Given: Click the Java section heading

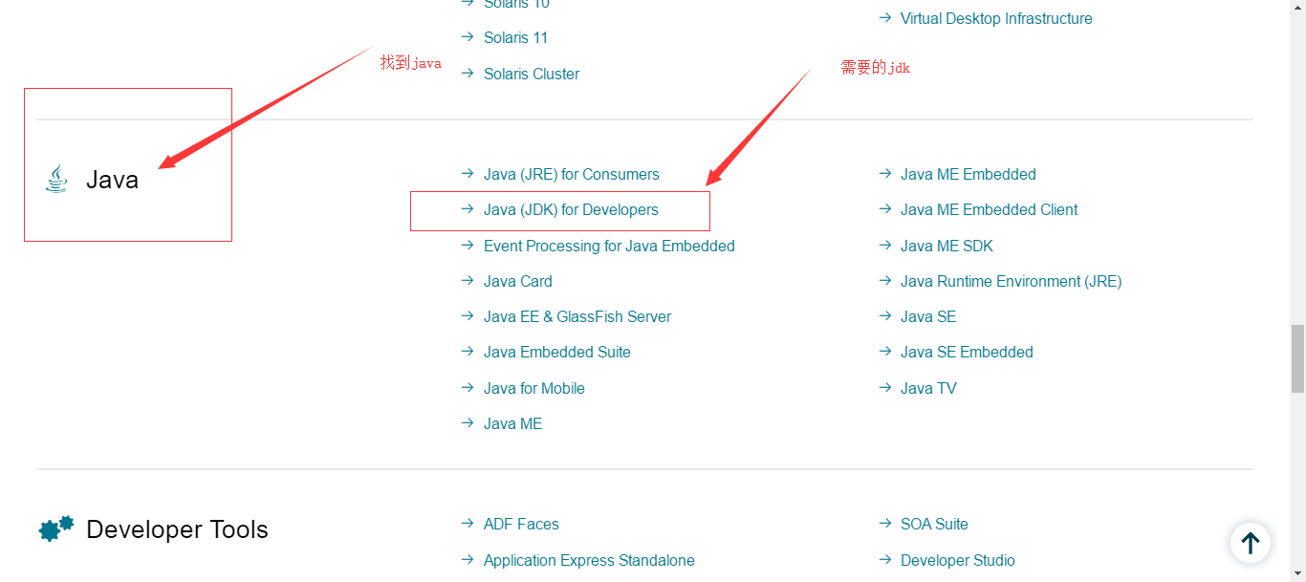Looking at the screenshot, I should pyautogui.click(x=112, y=180).
